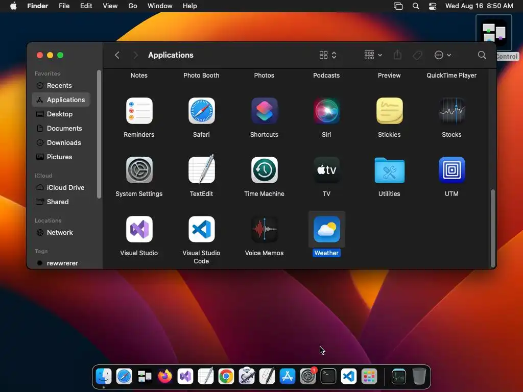The image size is (523, 392).
Task: Open the Group By dropdown in toolbar
Action: coord(373,55)
